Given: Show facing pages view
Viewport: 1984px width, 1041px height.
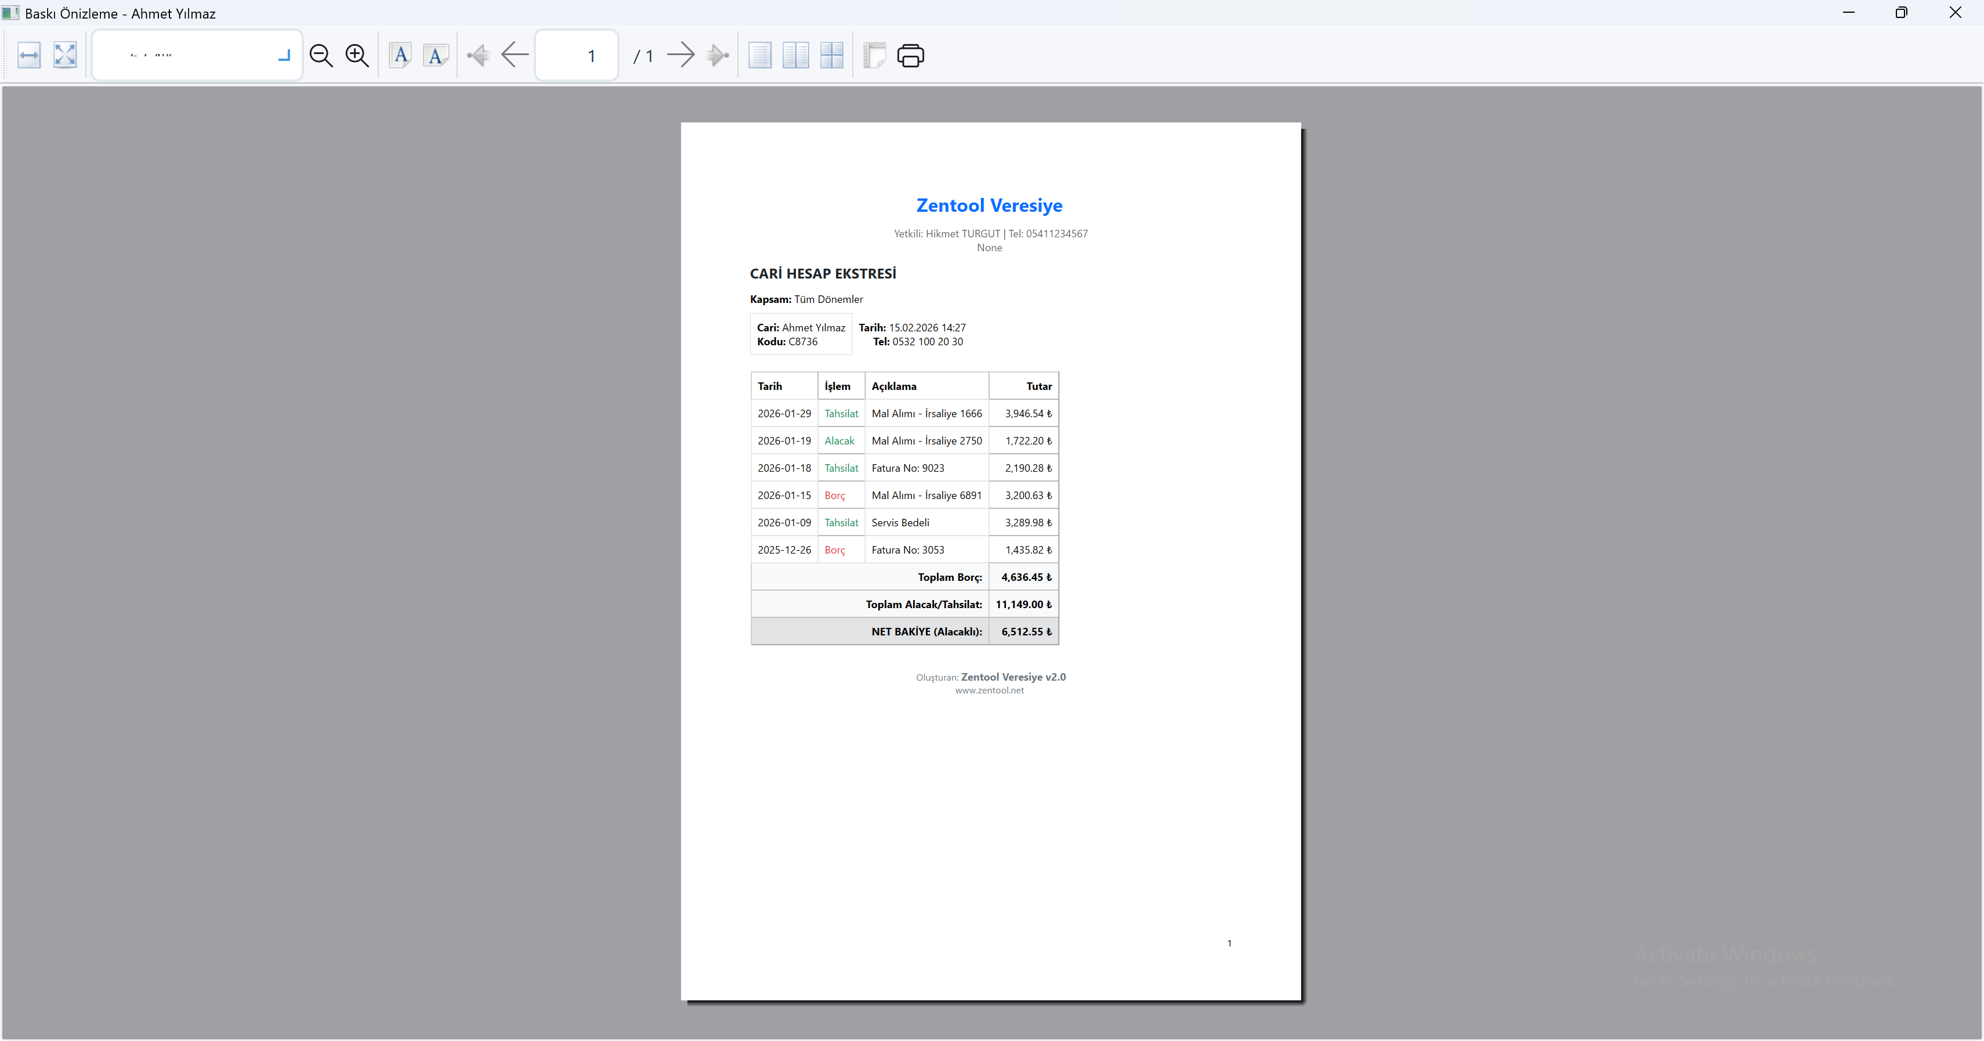Looking at the screenshot, I should (795, 56).
